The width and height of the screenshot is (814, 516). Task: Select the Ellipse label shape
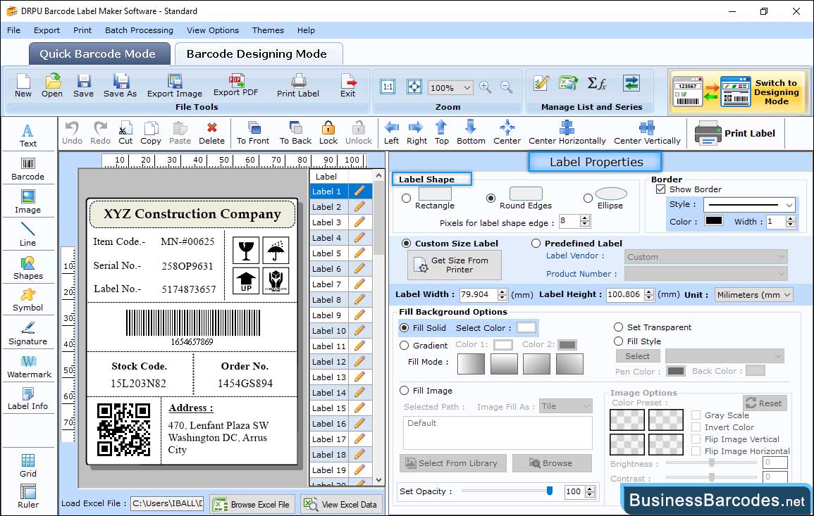point(588,198)
